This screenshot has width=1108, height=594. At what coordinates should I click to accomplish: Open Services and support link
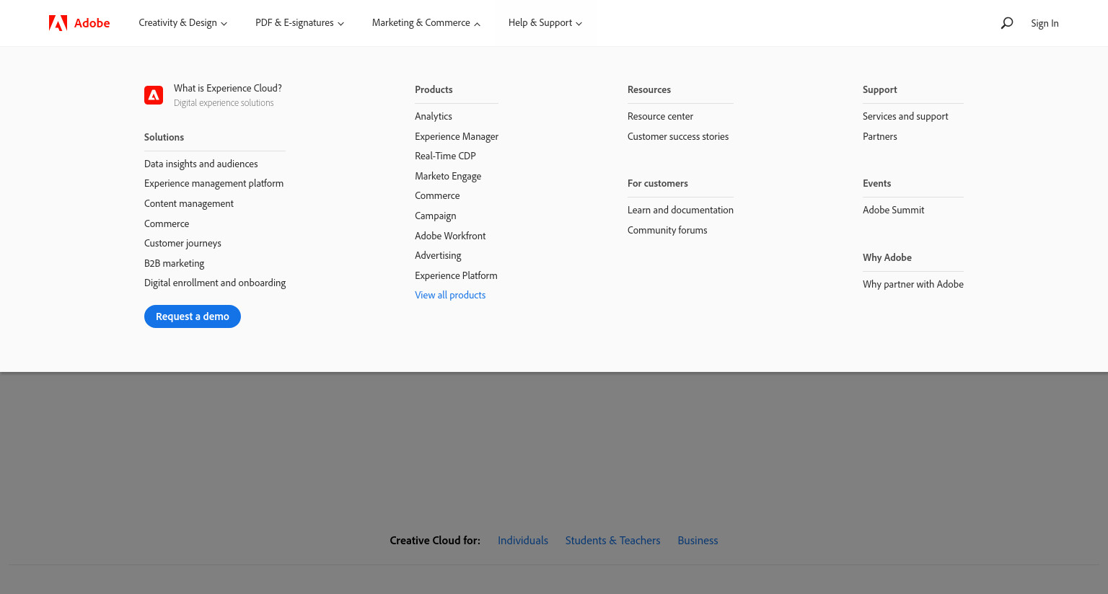pyautogui.click(x=905, y=116)
